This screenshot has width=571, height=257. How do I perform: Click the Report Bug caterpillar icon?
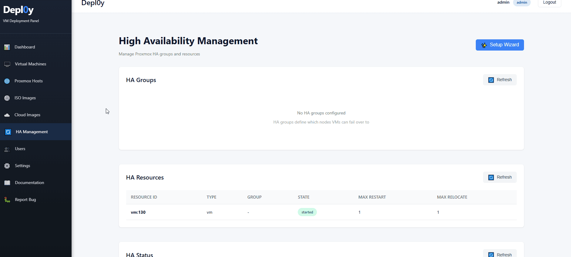tap(7, 200)
